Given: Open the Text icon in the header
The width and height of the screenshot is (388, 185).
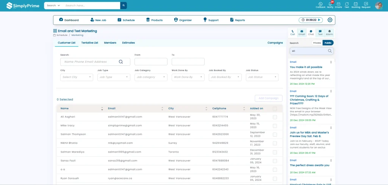Looking at the screenshot, I should 347,5.
